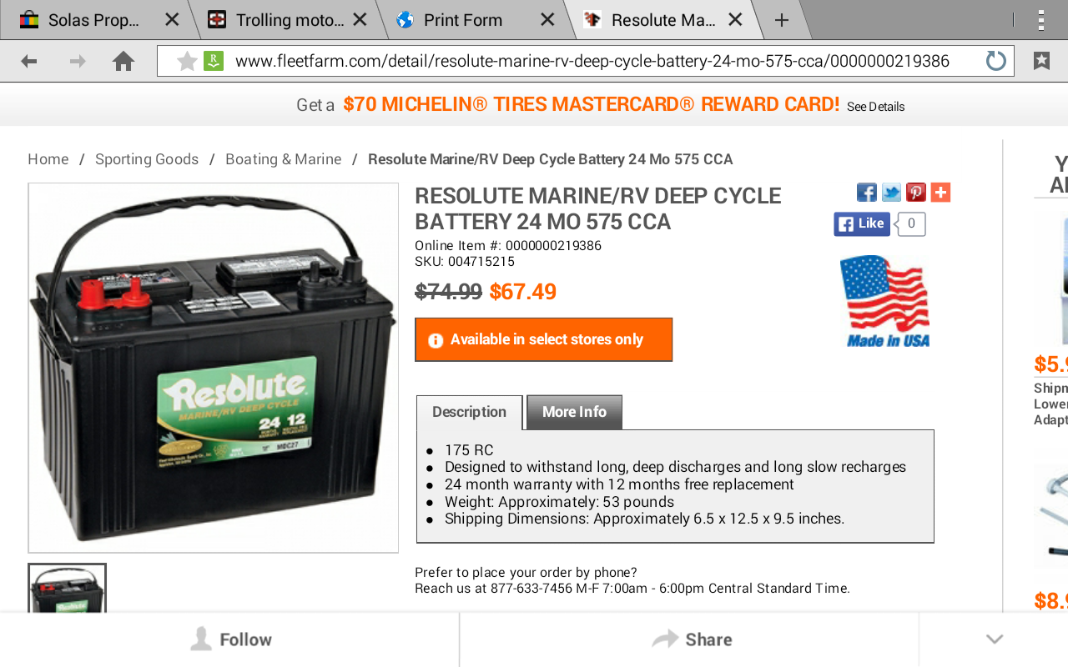This screenshot has height=667, width=1068.
Task: Share product on Twitter icon
Action: [x=891, y=193]
